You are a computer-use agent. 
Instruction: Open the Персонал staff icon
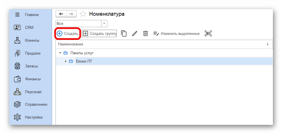17,92
